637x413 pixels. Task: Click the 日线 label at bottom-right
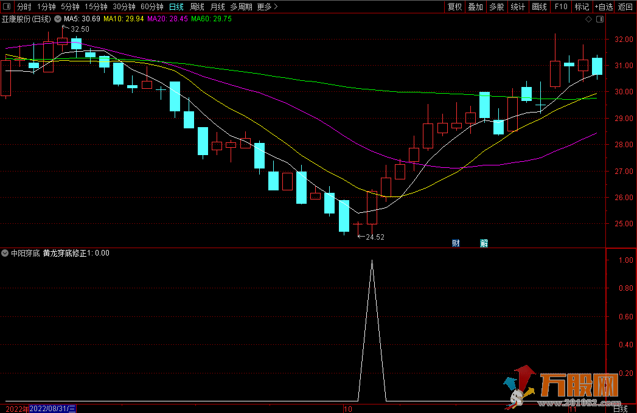(621, 409)
